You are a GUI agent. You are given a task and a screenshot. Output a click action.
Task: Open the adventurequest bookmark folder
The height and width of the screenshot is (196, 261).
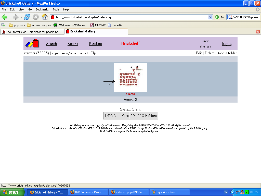pos(40,25)
